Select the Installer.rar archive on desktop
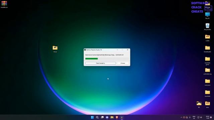214x120 pixels. point(4,4)
